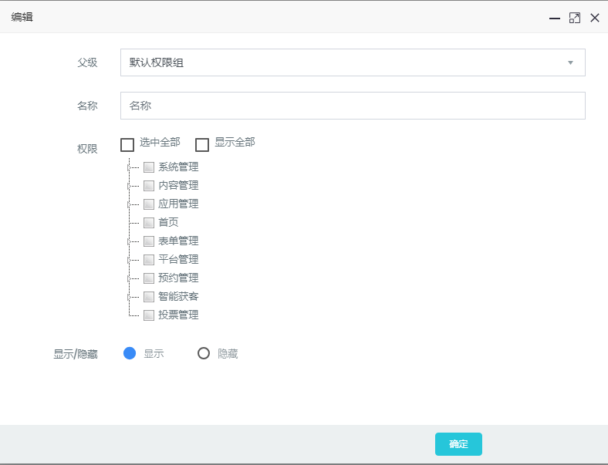Open the 父级 dropdown showing 默认权限组
The height and width of the screenshot is (465, 608).
click(353, 62)
